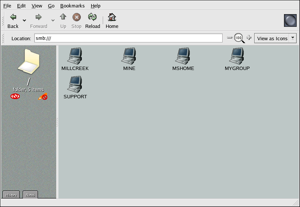Open the MINE workgroup icon
This screenshot has width=300, height=207.
point(129,57)
